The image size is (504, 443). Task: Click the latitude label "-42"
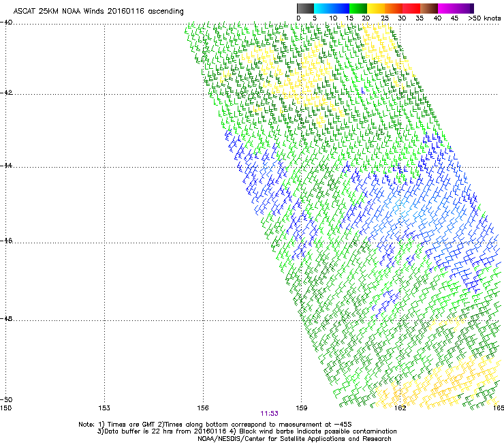(6, 93)
